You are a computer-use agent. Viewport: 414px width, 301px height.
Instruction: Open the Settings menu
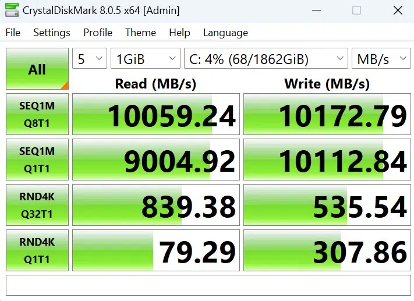pyautogui.click(x=52, y=33)
